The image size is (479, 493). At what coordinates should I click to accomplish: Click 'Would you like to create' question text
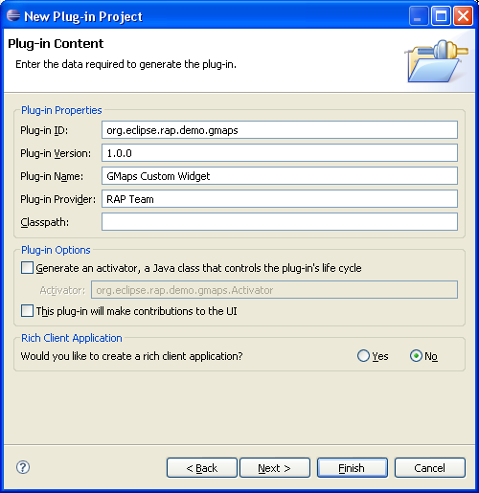click(x=131, y=356)
